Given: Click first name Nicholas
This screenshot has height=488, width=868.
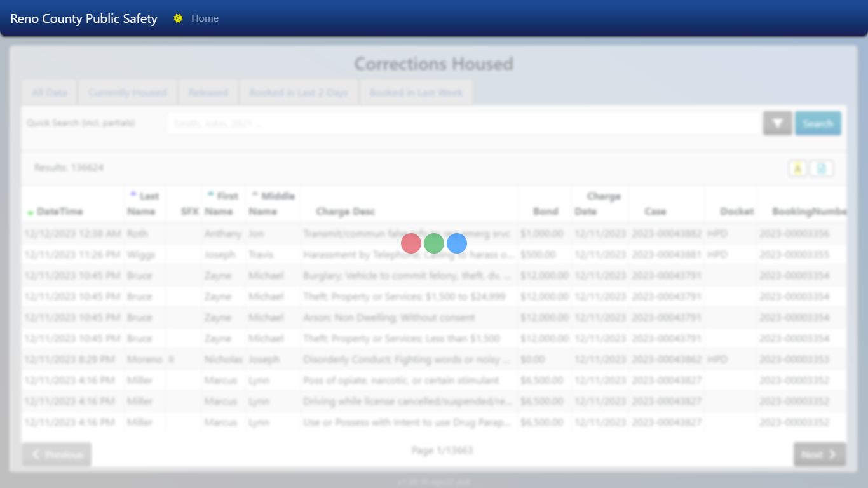Looking at the screenshot, I should tap(224, 360).
